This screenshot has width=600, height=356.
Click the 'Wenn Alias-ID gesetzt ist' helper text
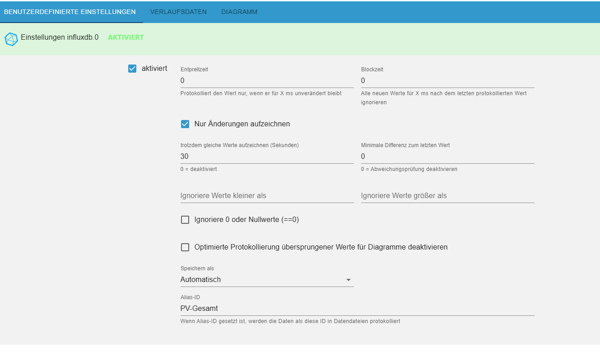tap(290, 322)
